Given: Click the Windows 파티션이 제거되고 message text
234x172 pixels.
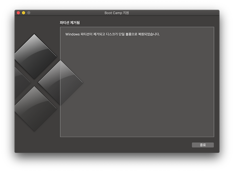Looking at the screenshot, I should 112,34.
